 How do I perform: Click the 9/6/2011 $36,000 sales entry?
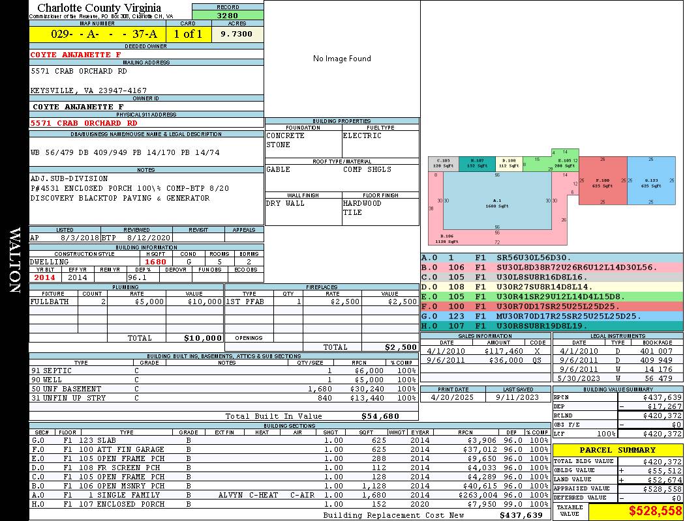pos(485,360)
